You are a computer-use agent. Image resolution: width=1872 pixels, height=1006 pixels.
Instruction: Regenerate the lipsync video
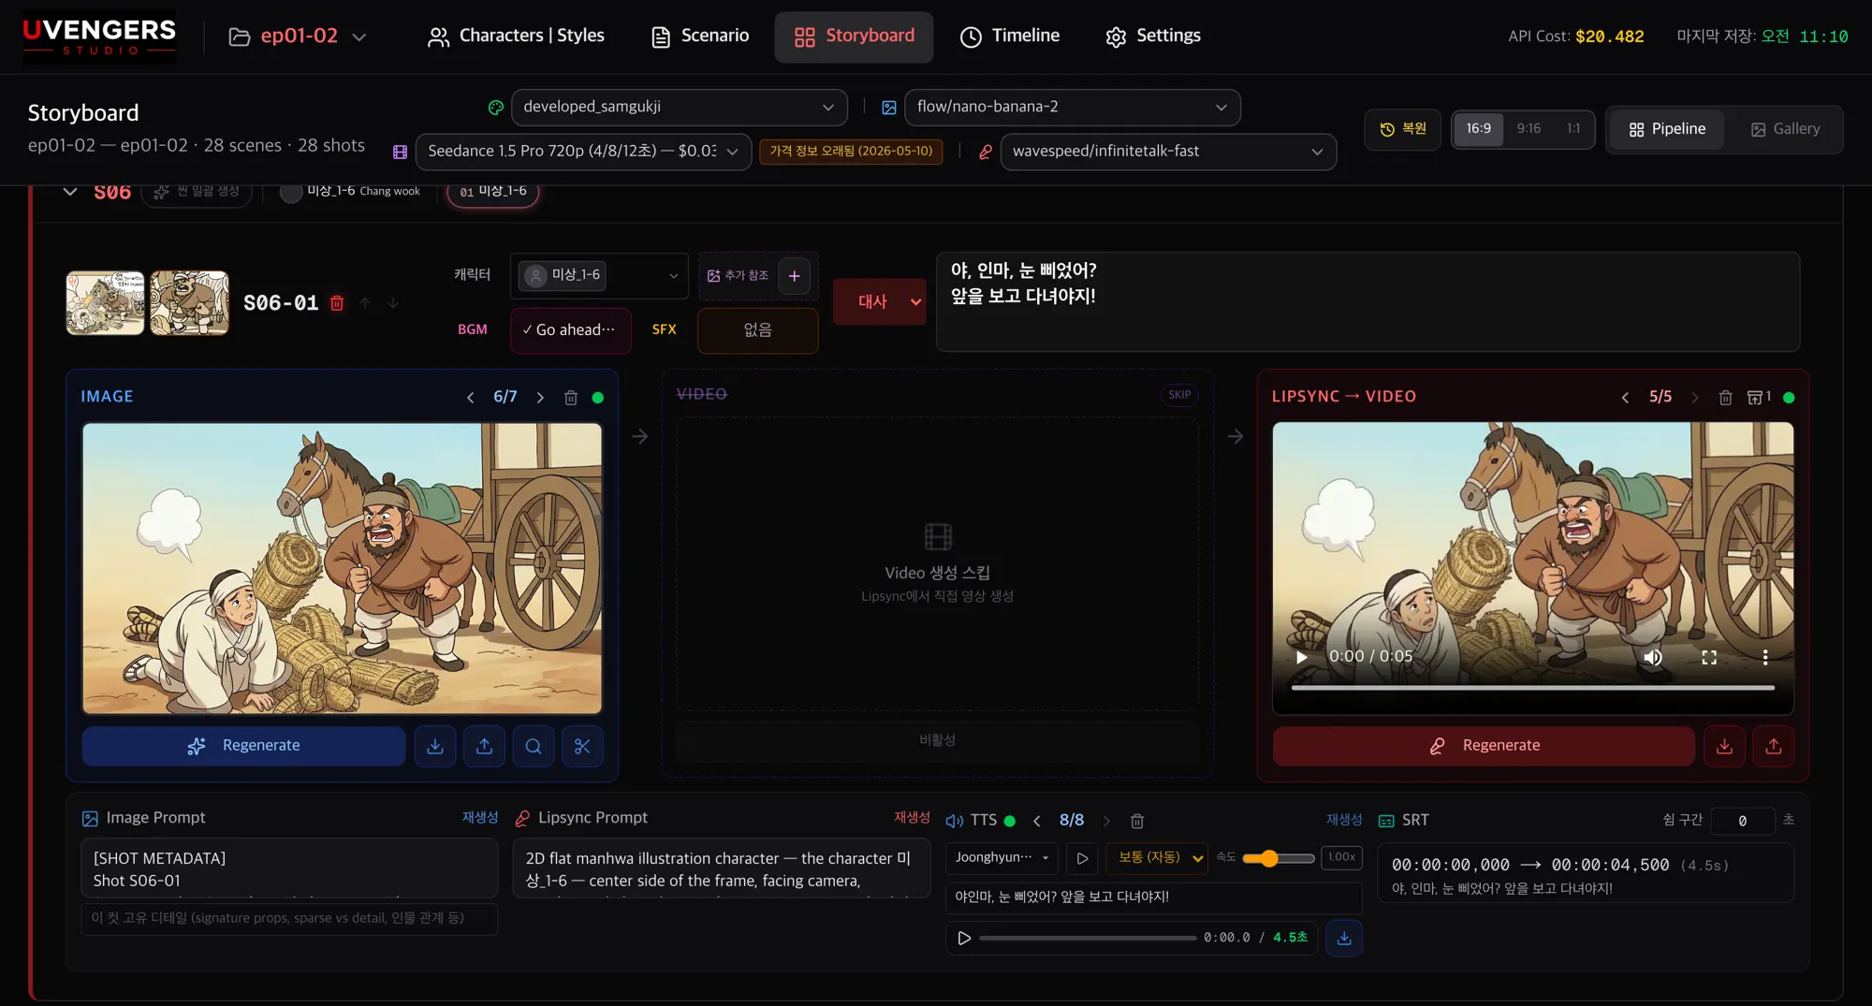(1484, 746)
